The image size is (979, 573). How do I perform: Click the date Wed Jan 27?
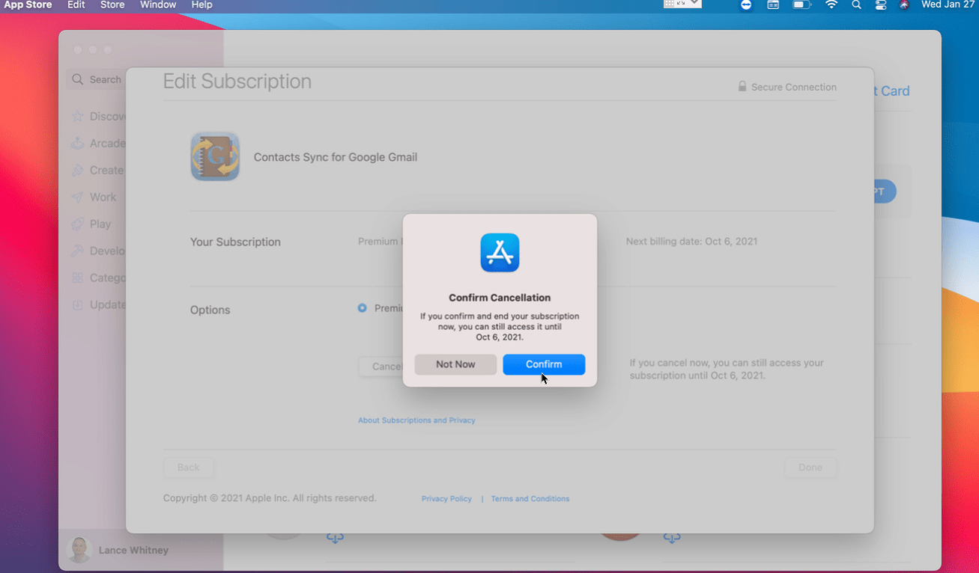[x=948, y=5]
